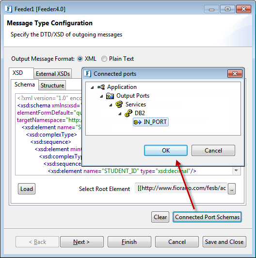Click the Feeder1 window title icon
256x258 pixels.
[x=8, y=9]
